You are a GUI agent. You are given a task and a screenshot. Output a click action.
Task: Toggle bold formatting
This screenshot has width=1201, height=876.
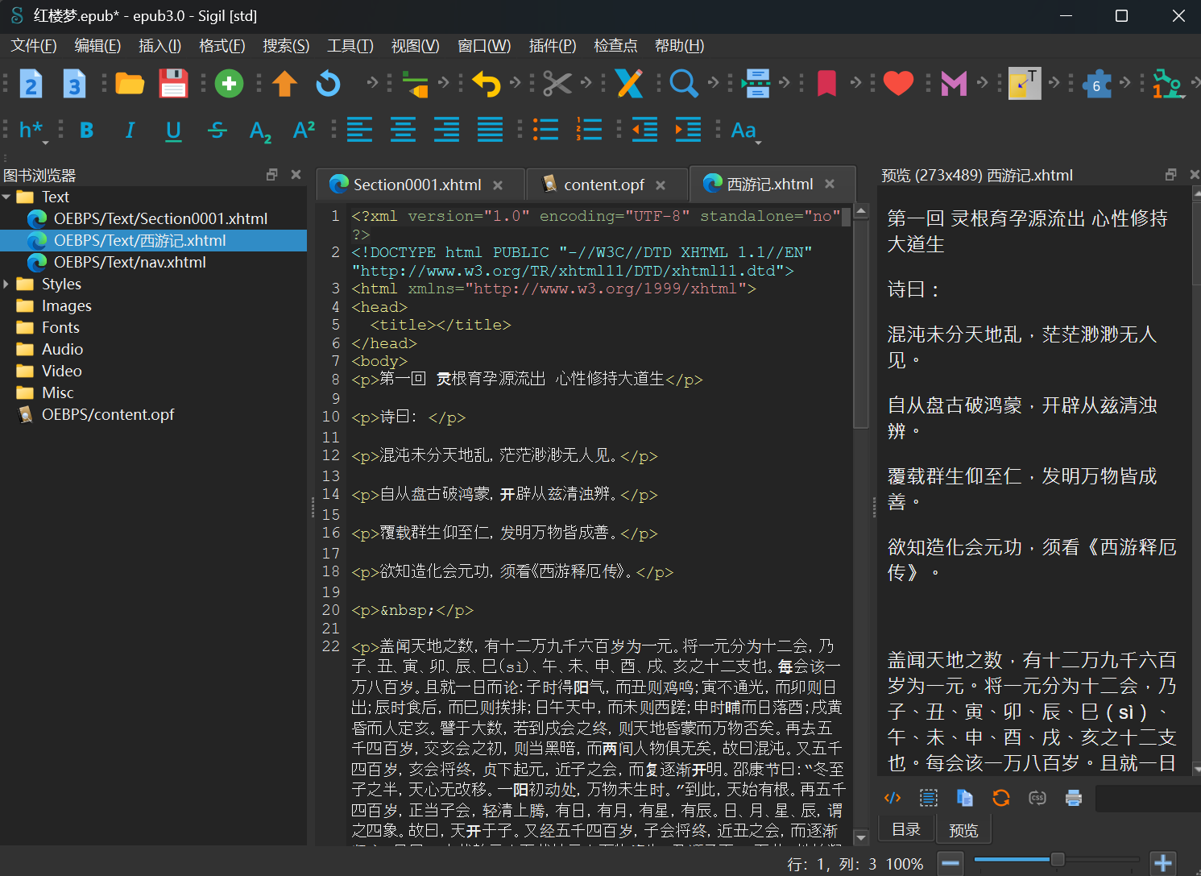[x=86, y=130]
